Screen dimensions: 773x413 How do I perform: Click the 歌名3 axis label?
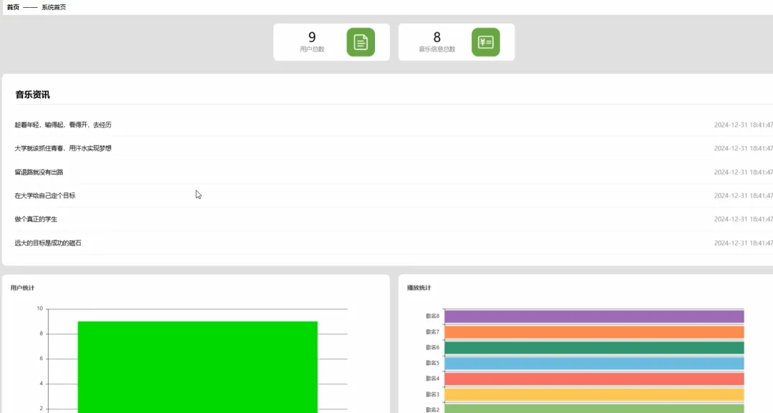coord(432,394)
